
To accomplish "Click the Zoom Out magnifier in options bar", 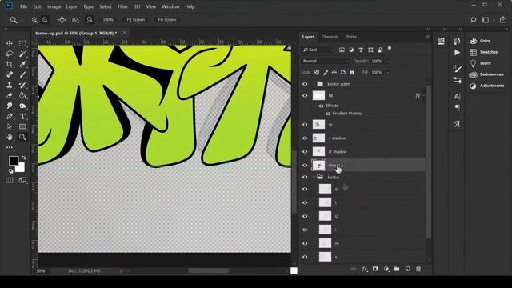I will point(45,20).
